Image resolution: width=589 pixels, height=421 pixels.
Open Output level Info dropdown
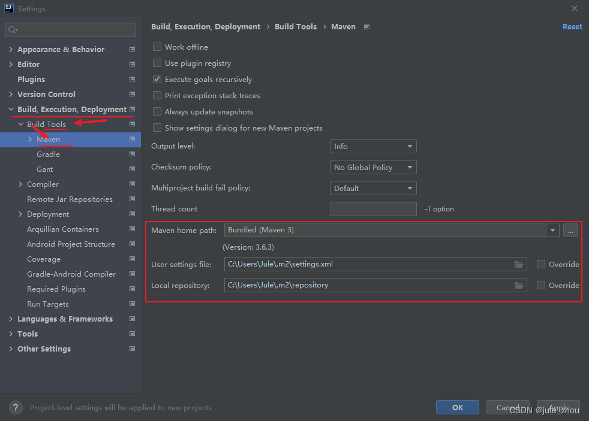(374, 146)
